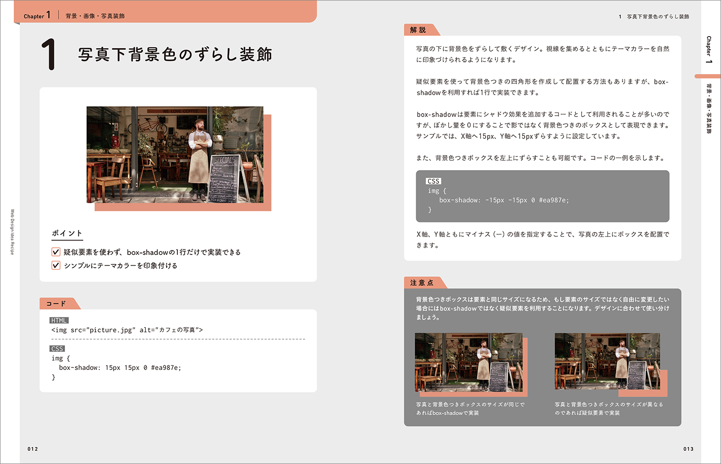Toggle the シンプルにテーマカラーを印象付ける checkbox
This screenshot has width=721, height=464.
(x=56, y=266)
